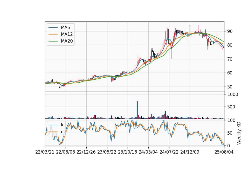This screenshot has width=249, height=179.
Task: Click the volume axis value 1000
Action: (233, 94)
